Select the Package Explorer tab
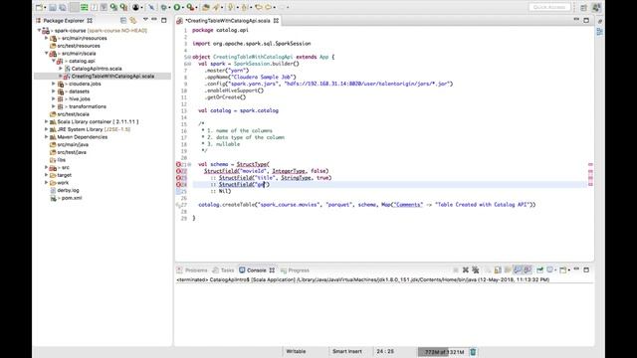The width and height of the screenshot is (637, 358). tap(64, 20)
